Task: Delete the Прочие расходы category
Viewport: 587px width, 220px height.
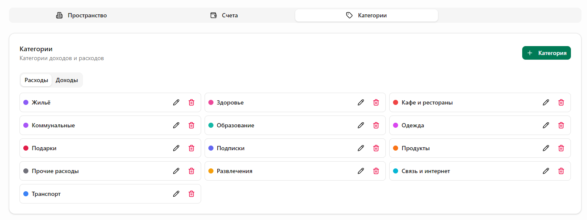Action: (x=191, y=171)
